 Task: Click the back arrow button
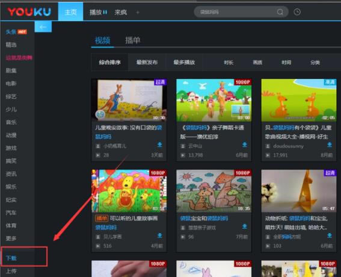[43, 26]
